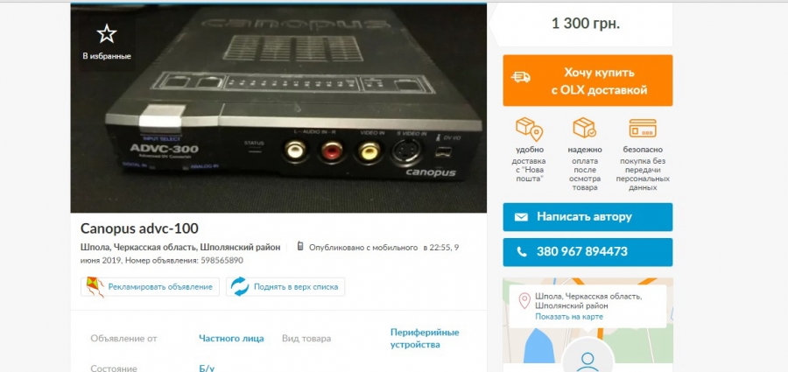The height and width of the screenshot is (372, 788).
Task: Click the kite advertise icon
Action: coord(95,287)
